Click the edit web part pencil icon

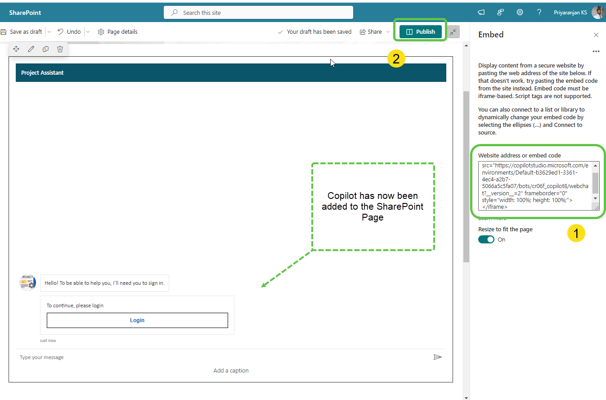[x=31, y=49]
